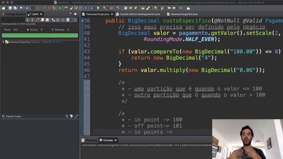Image resolution: width=283 pixels, height=159 pixels.
Task: Click the Forward navigation arrow
Action: (180, 8)
